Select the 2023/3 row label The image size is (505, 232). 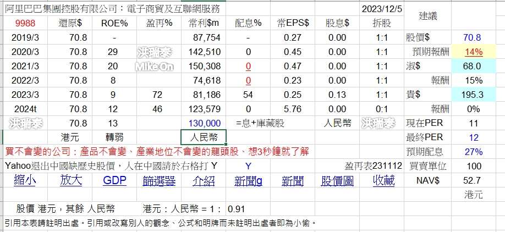(x=25, y=95)
